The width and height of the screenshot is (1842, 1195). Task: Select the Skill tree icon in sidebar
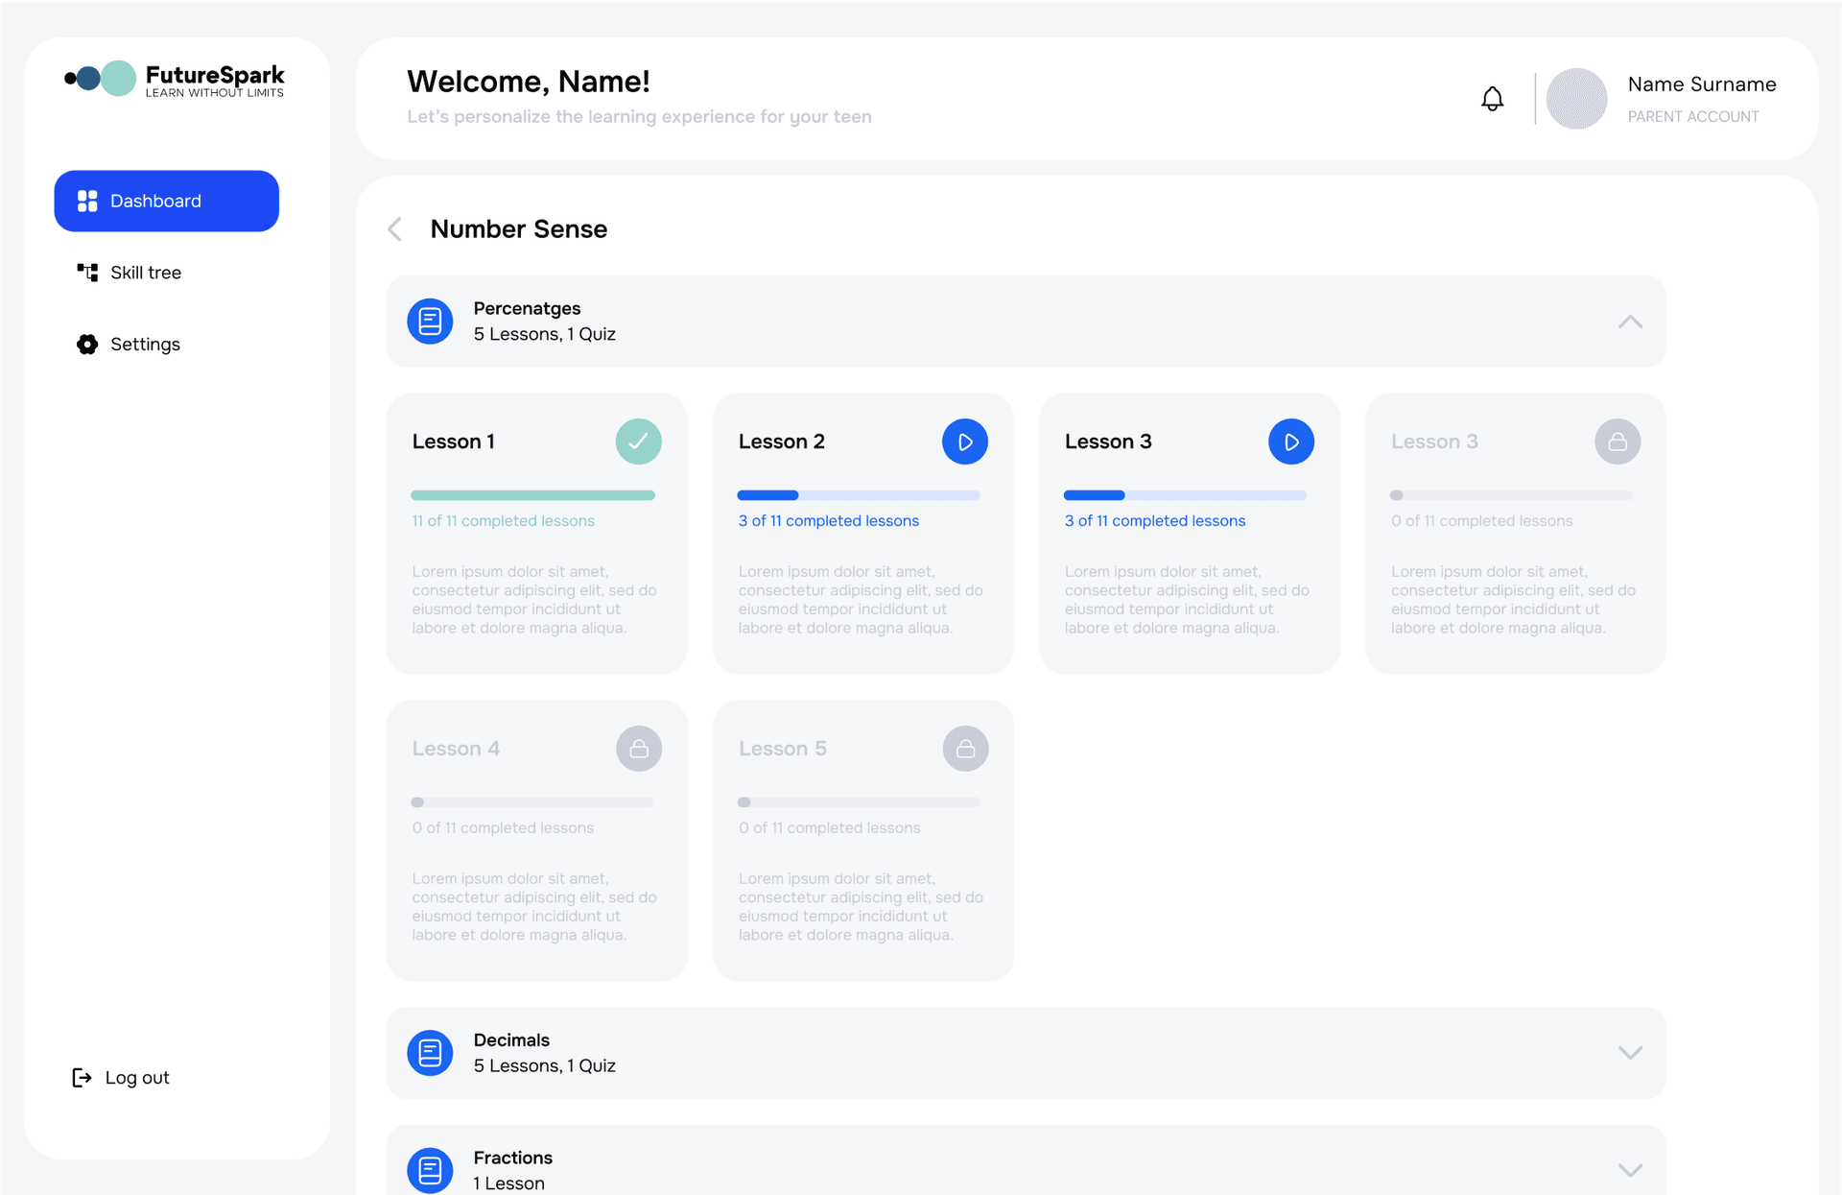[87, 273]
